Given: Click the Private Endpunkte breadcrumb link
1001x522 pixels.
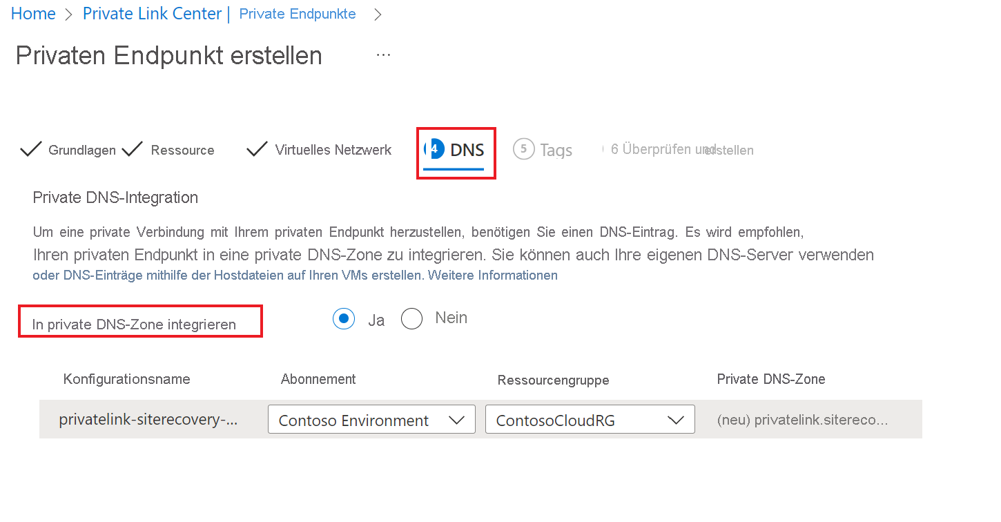Looking at the screenshot, I should 298,14.
